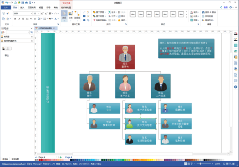Pick the blue ellipse shape tool
Image resolution: width=239 pixels, height=167 pixels.
84,20
